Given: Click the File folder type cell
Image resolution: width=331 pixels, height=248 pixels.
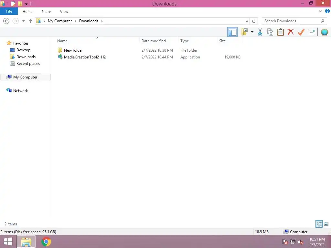Looking at the screenshot, I should pos(189,50).
